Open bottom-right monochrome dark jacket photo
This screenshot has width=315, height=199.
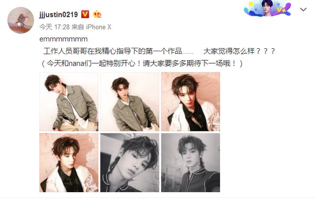(190, 163)
